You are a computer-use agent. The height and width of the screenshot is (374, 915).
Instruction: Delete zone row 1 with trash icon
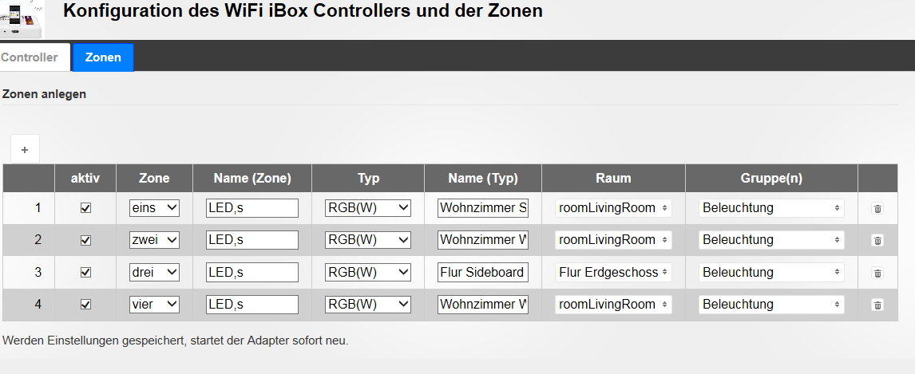click(877, 208)
